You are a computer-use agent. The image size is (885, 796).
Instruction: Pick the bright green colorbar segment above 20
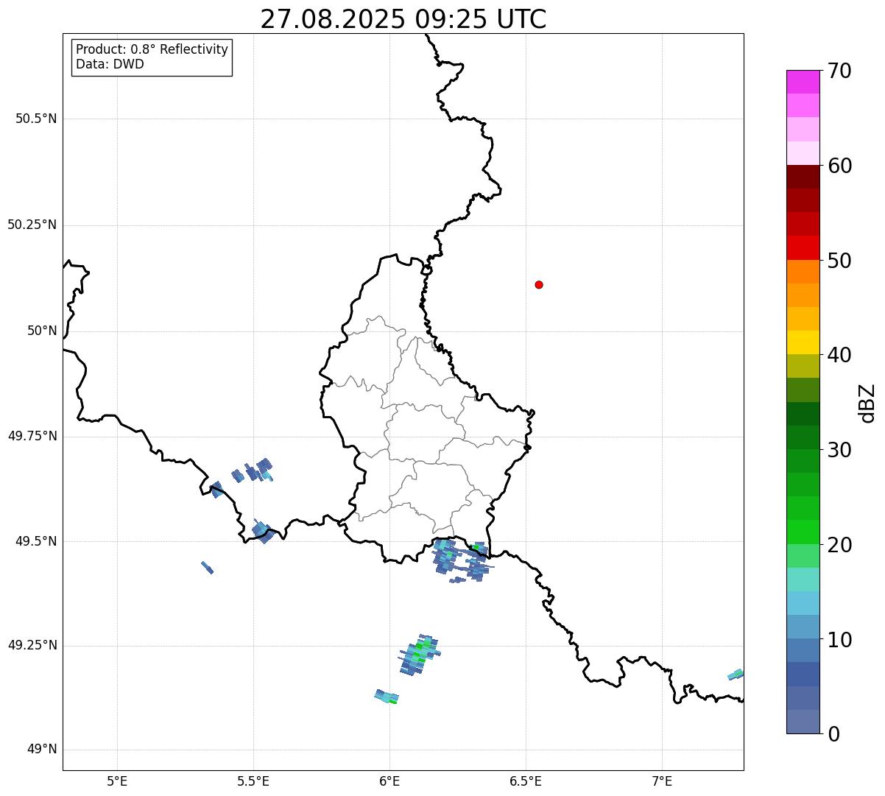[803, 532]
